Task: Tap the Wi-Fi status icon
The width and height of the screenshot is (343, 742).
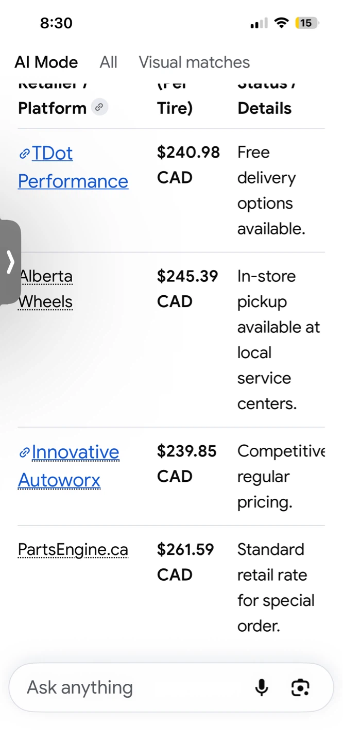Action: [x=281, y=23]
